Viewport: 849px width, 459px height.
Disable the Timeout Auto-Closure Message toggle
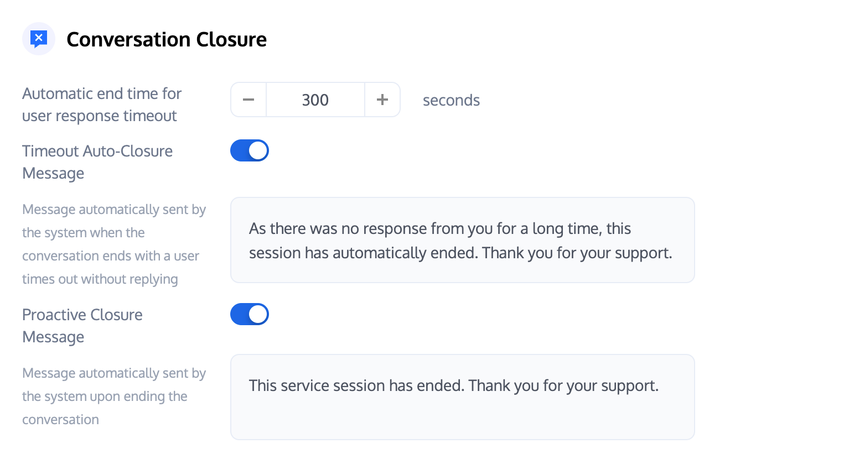click(x=250, y=150)
